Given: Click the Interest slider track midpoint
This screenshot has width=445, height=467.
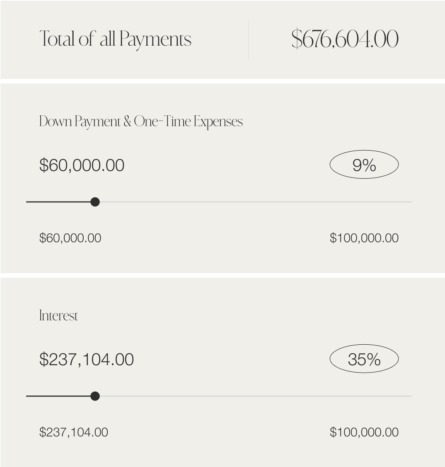Looking at the screenshot, I should pos(219,396).
